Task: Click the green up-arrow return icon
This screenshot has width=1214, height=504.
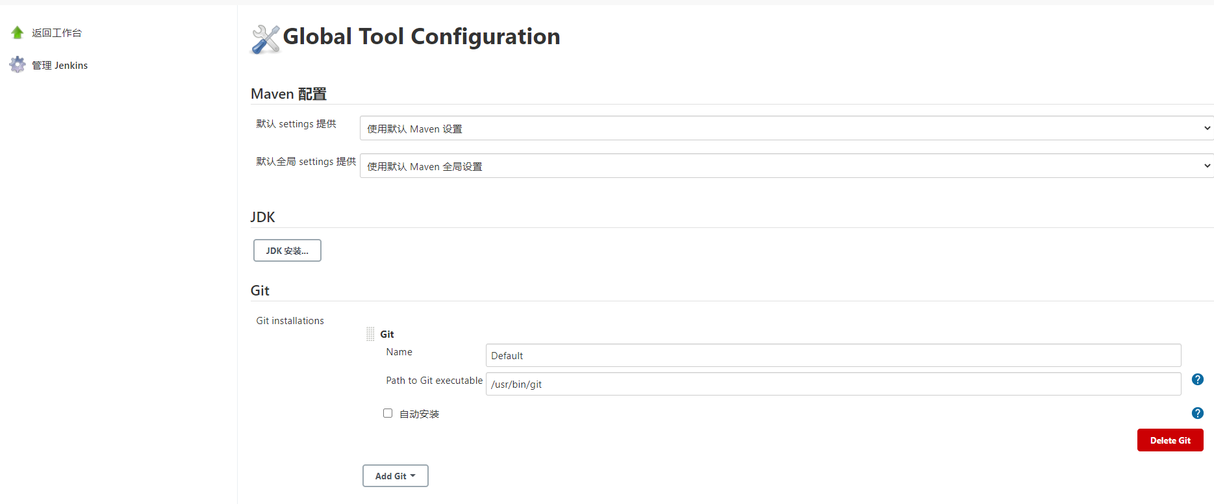Action: [18, 32]
